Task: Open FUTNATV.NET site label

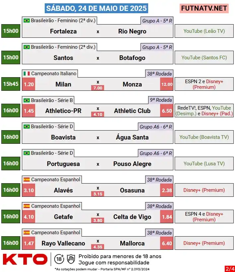Action: coord(204,8)
